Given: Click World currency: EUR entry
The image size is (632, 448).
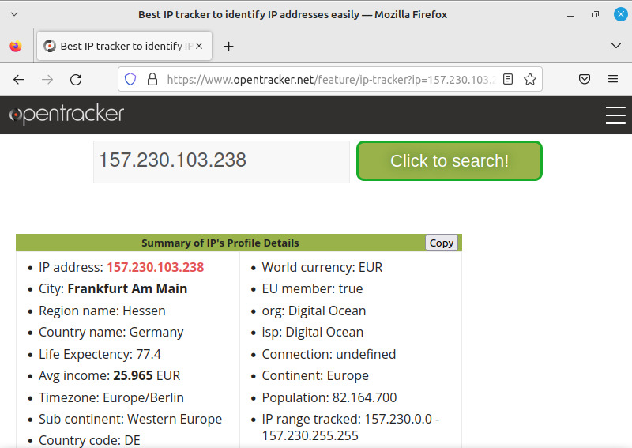Looking at the screenshot, I should pos(322,267).
